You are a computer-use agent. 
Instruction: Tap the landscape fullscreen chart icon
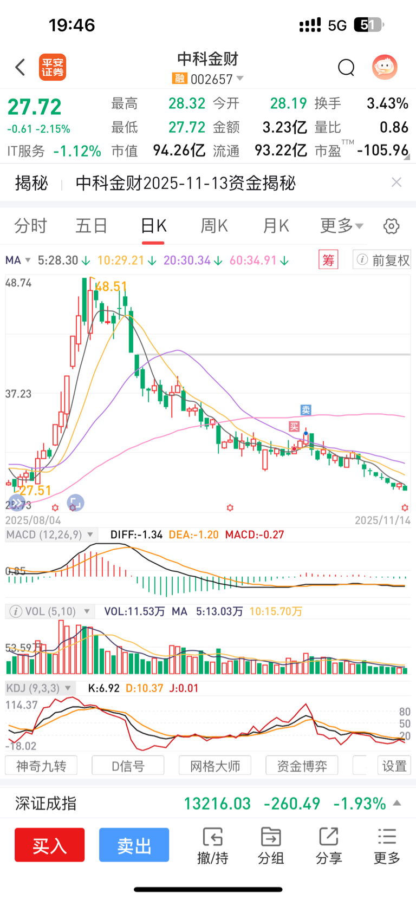tap(75, 503)
